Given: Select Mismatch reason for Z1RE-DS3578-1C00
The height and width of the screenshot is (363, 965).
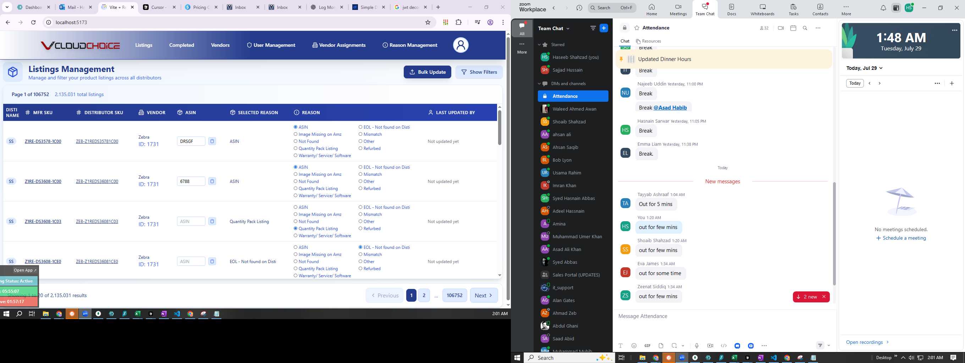Looking at the screenshot, I should 360,134.
